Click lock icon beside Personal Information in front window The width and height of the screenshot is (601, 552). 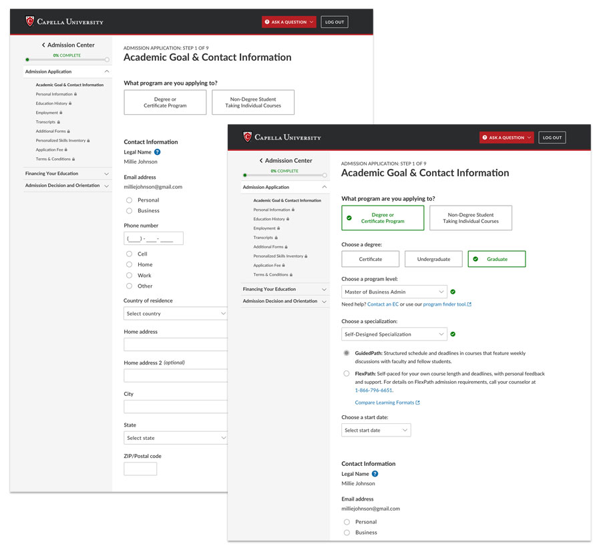[293, 210]
